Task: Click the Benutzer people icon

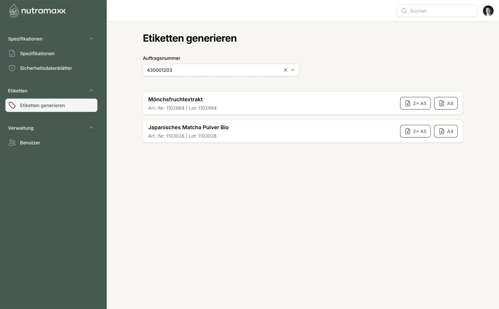Action: (x=12, y=143)
